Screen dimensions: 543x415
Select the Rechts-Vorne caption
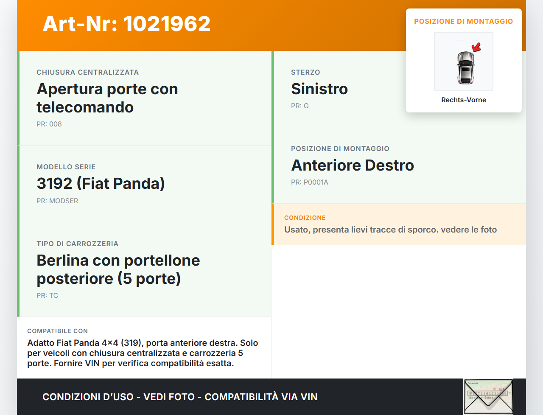pyautogui.click(x=463, y=100)
